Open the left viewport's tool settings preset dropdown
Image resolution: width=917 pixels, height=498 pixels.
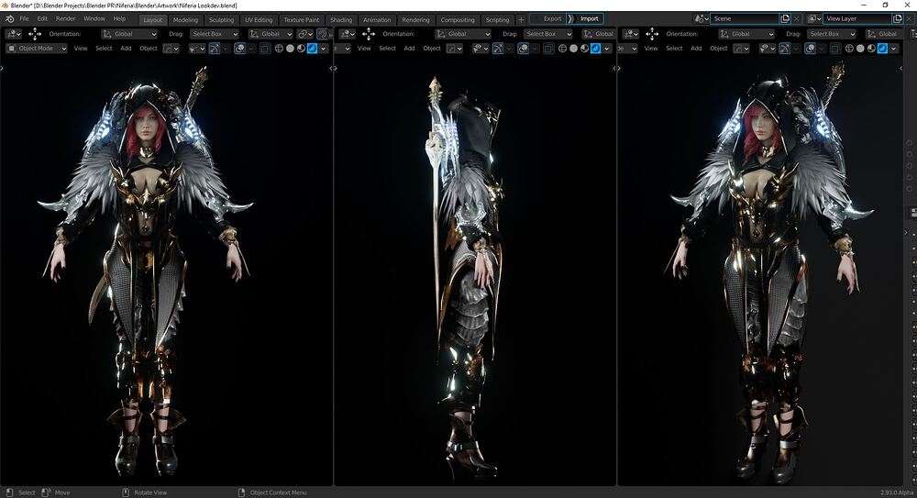pos(12,34)
